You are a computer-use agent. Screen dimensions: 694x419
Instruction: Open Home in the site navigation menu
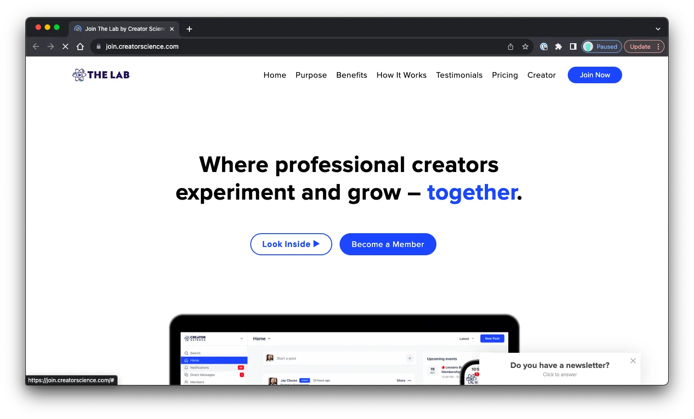[x=275, y=75]
